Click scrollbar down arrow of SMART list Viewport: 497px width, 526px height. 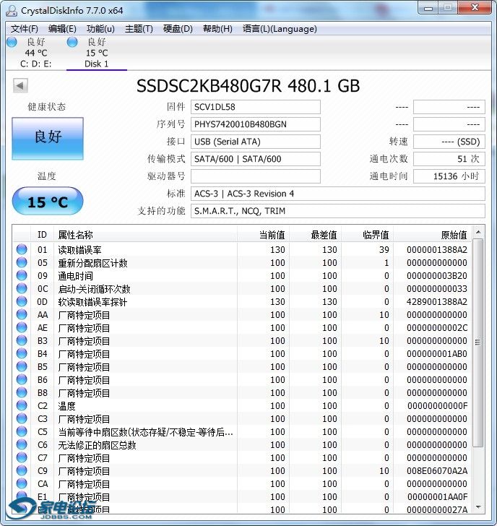[478, 507]
